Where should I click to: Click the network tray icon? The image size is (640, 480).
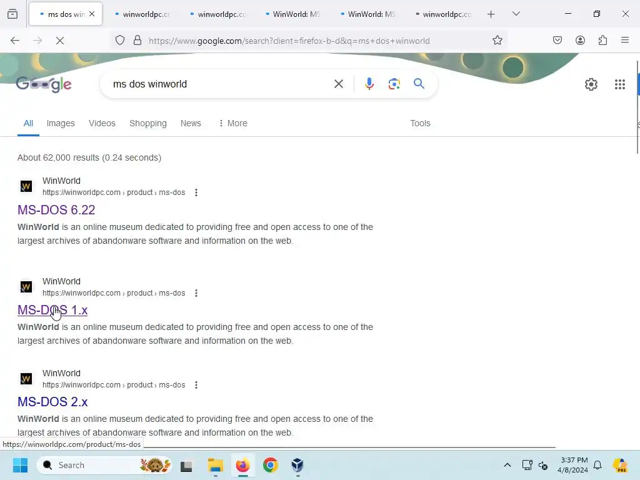(527, 465)
